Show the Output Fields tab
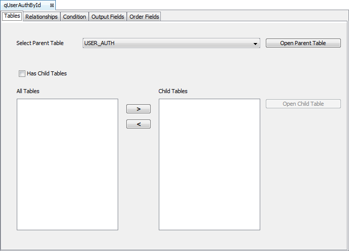This screenshot has width=349, height=251. 108,17
